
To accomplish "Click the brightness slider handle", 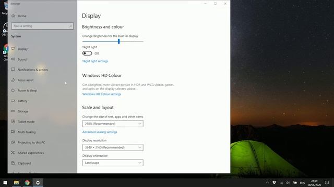I will pyautogui.click(x=119, y=42).
